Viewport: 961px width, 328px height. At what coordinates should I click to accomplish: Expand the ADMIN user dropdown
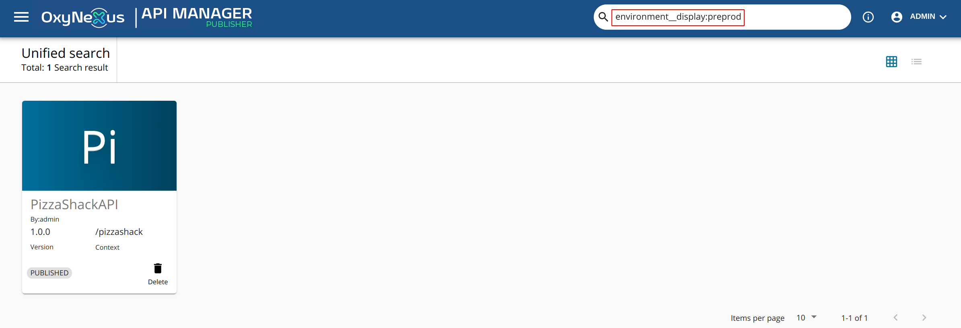(928, 17)
